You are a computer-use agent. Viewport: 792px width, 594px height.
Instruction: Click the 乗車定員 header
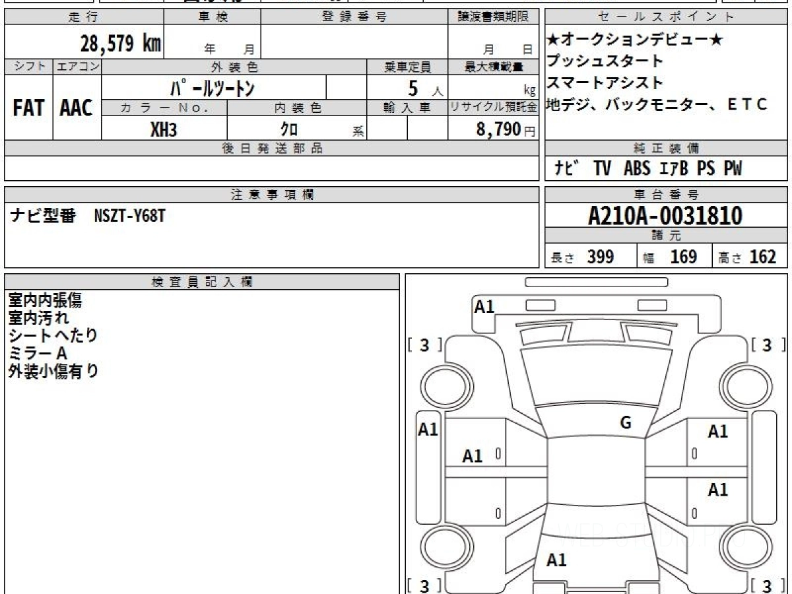[407, 67]
